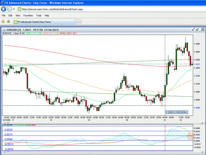Click the blue 1.2550 price axis label

(x=197, y=108)
